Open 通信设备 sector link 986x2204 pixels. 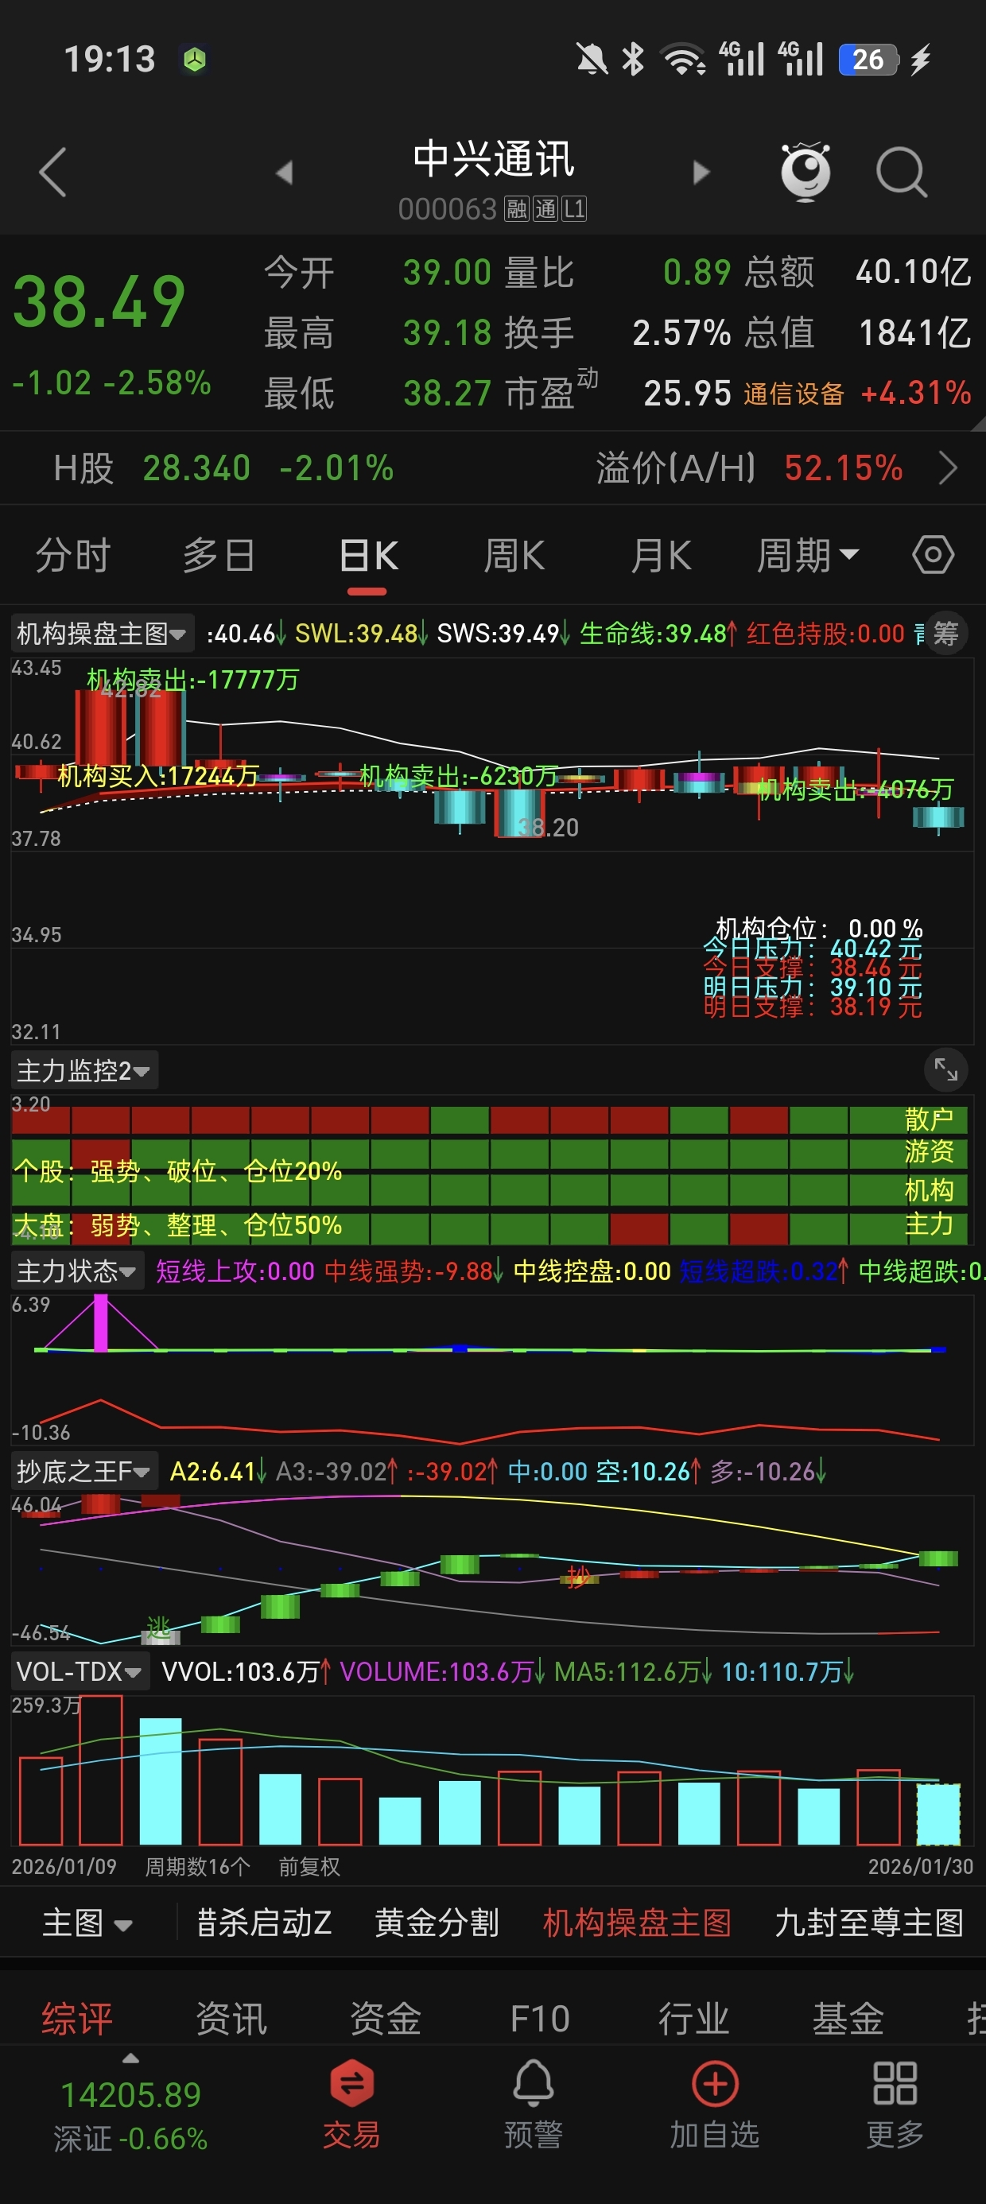(794, 394)
